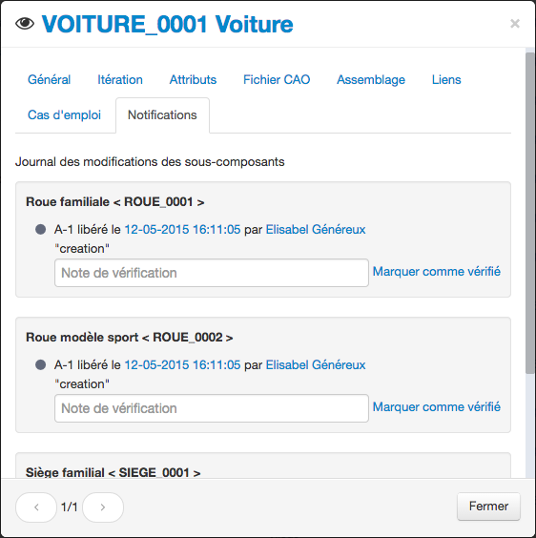Click the eye icon beside VOITURE_0001 title
The height and width of the screenshot is (538, 536).
(25, 23)
